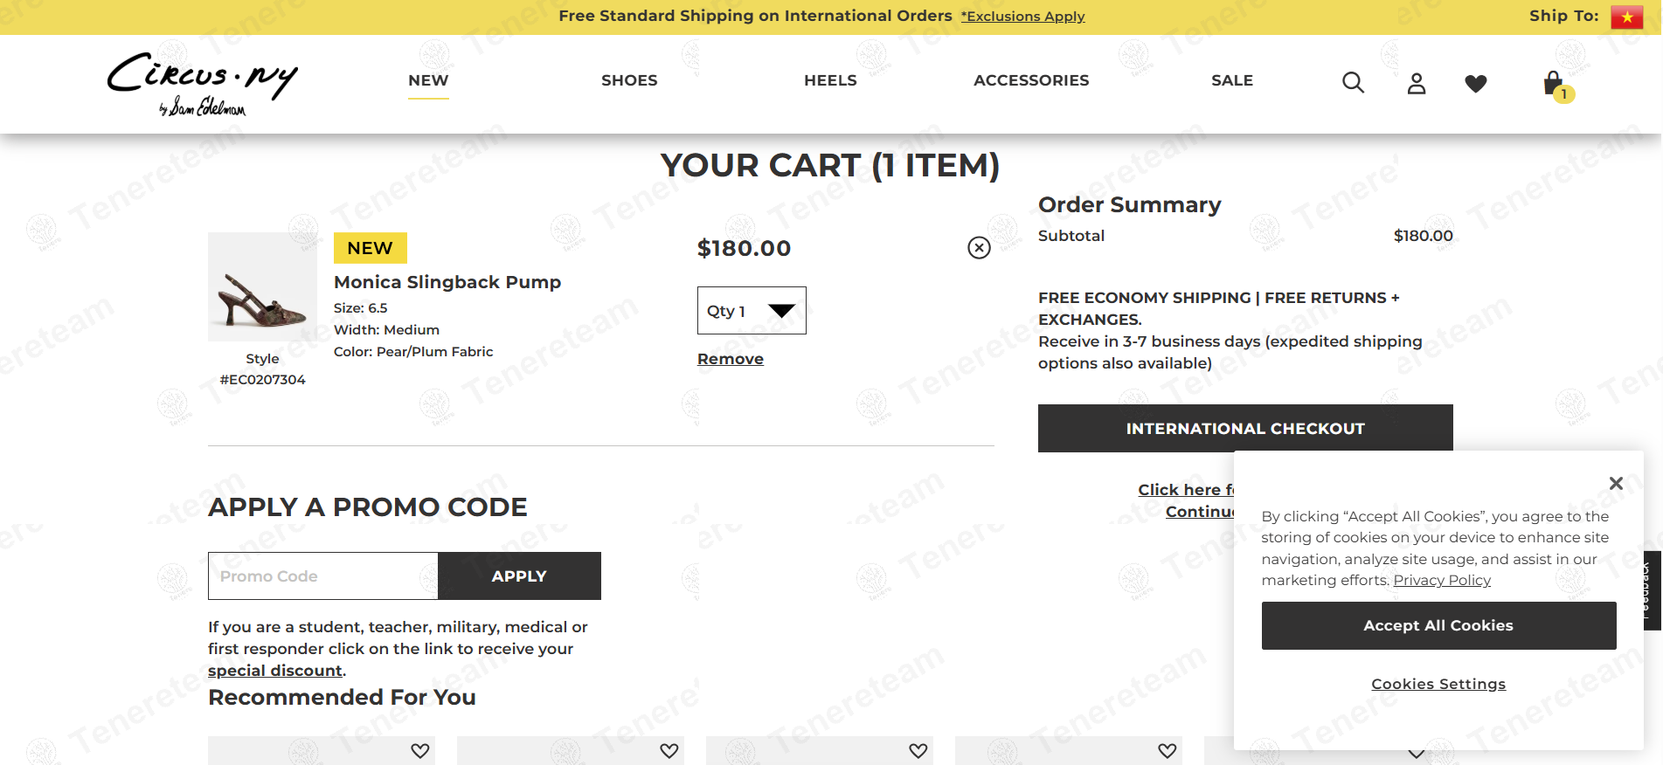Image resolution: width=1663 pixels, height=765 pixels.
Task: Open the shopping bag icon
Action: pos(1554,84)
